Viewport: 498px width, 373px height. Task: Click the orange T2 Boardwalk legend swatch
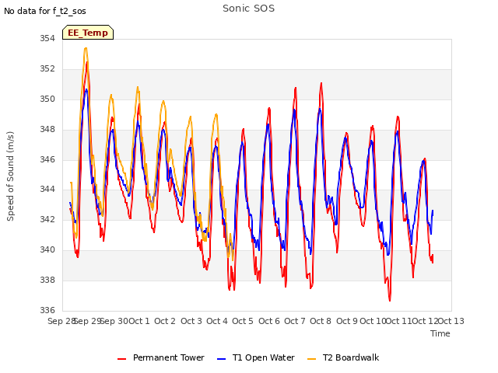click(x=311, y=359)
